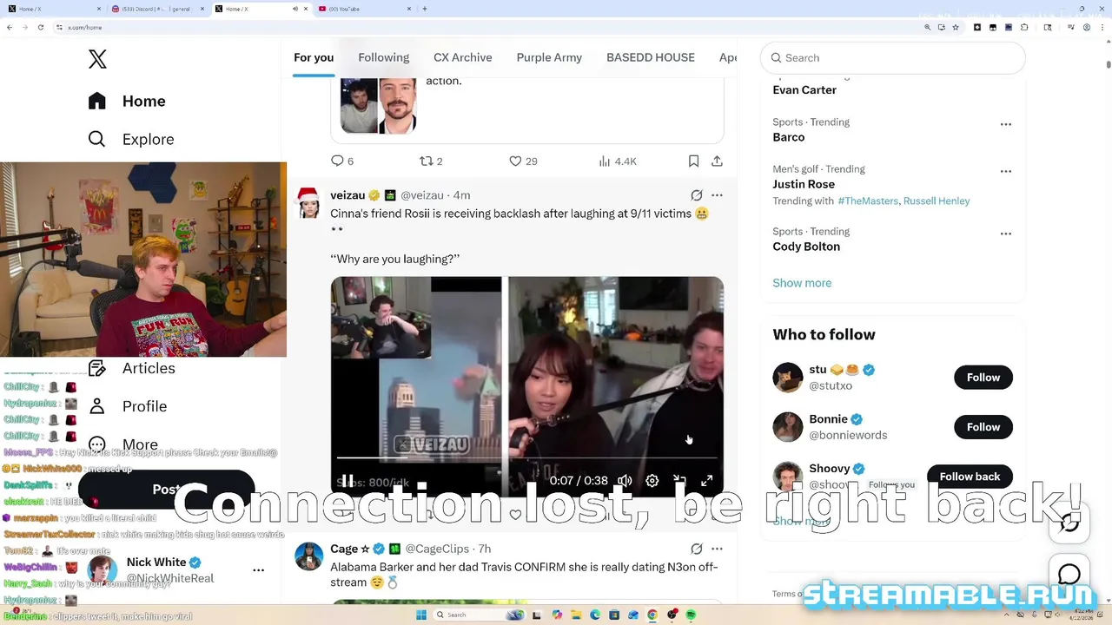
Task: Show more trending topics
Action: [x=802, y=283]
